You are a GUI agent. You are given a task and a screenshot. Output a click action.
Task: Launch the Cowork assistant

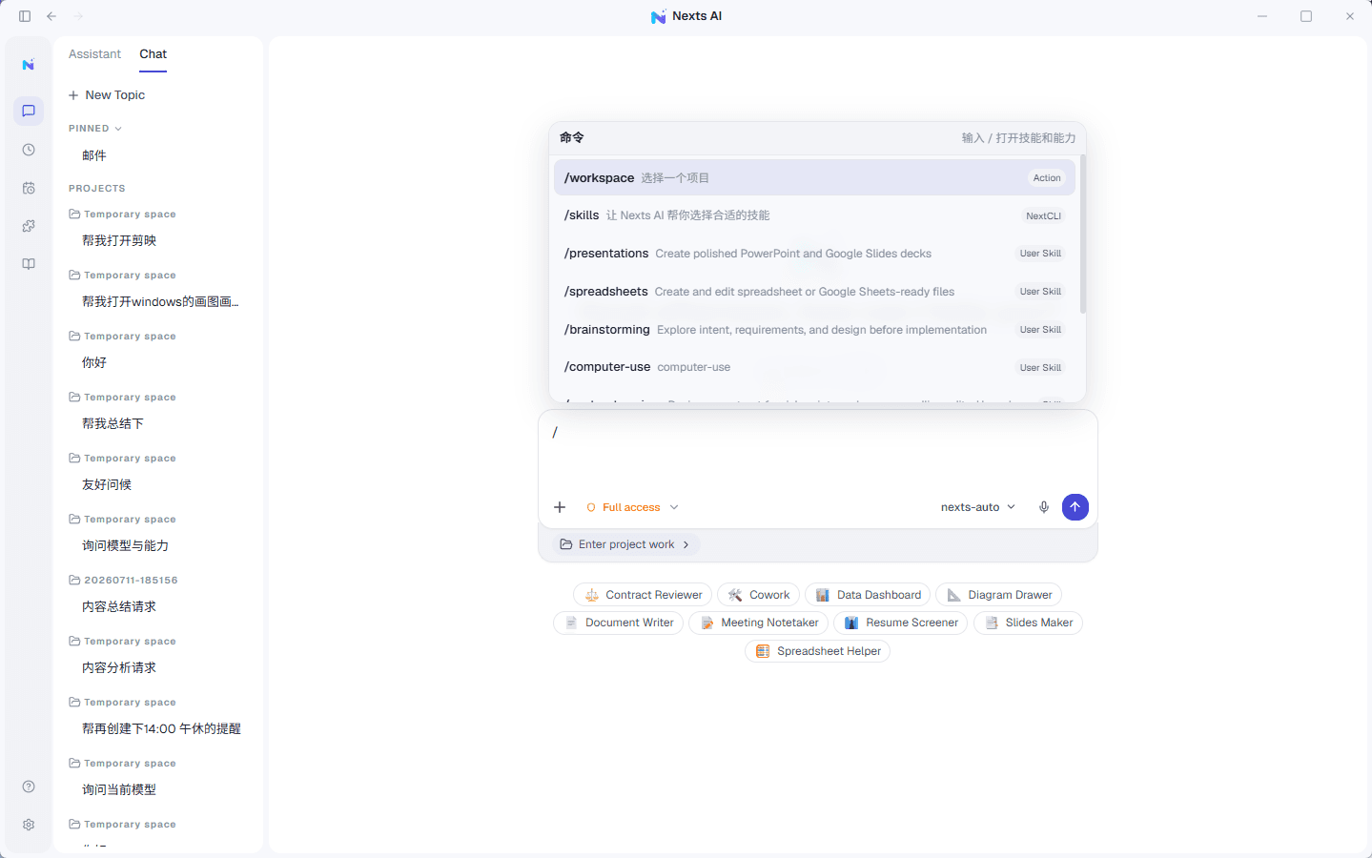(758, 595)
